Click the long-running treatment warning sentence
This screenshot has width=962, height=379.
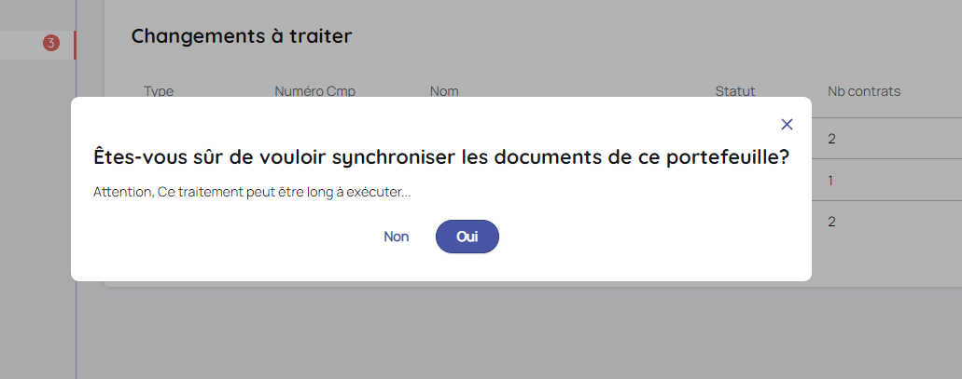252,193
